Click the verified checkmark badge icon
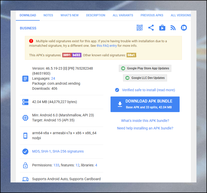Screen dimensions: 207x193 (117, 90)
